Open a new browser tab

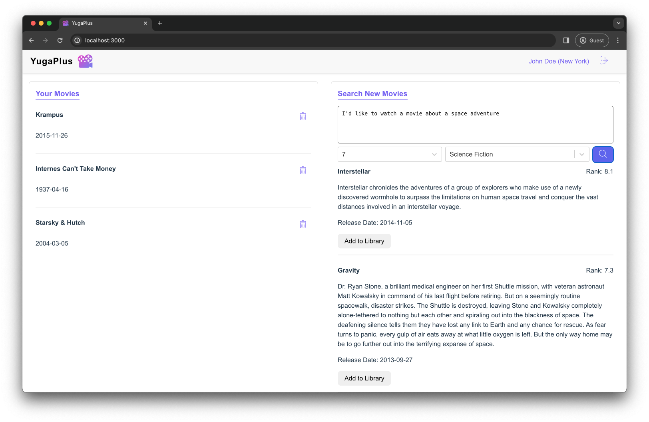pos(160,23)
